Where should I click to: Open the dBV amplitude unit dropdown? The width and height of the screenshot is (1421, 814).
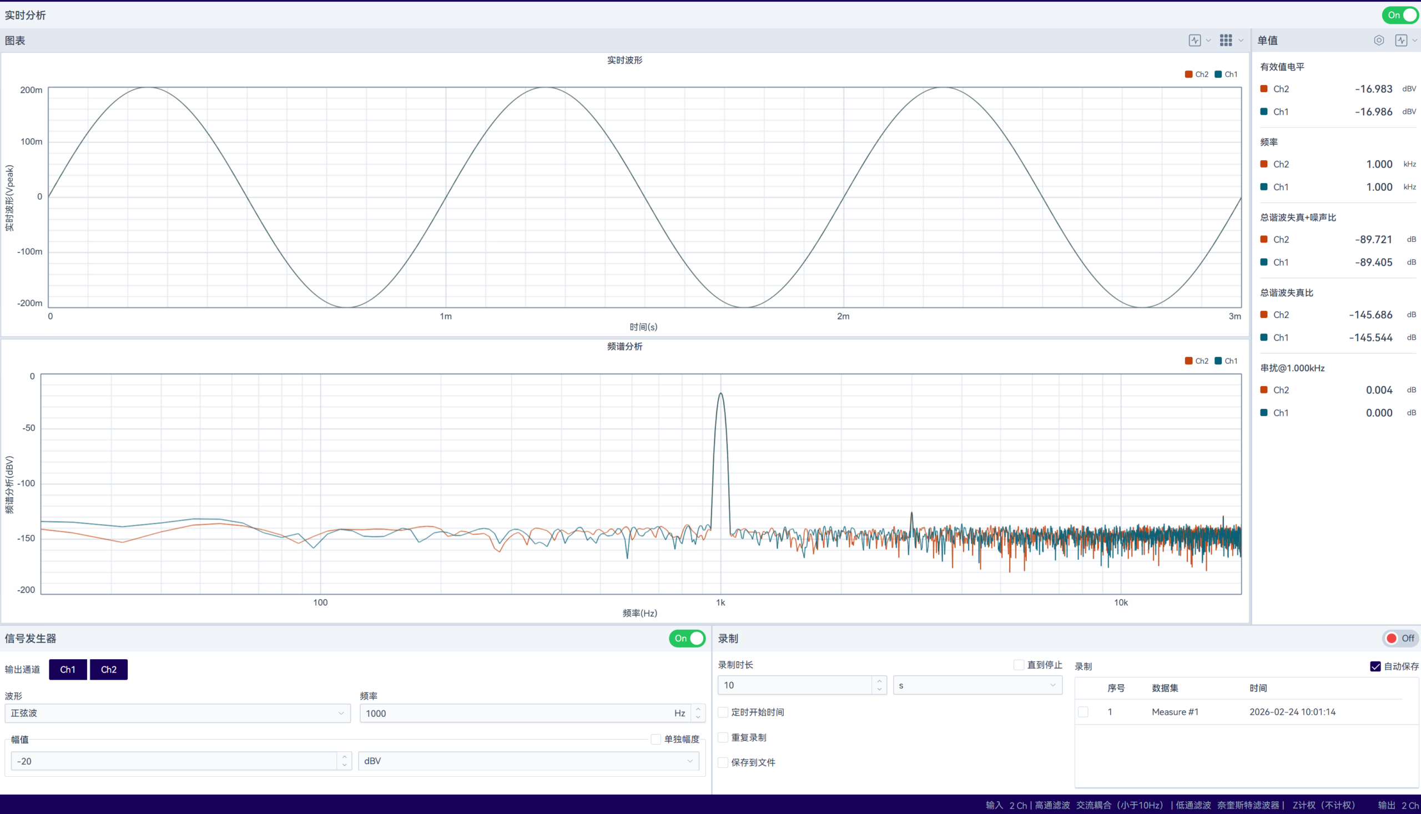[x=528, y=761]
